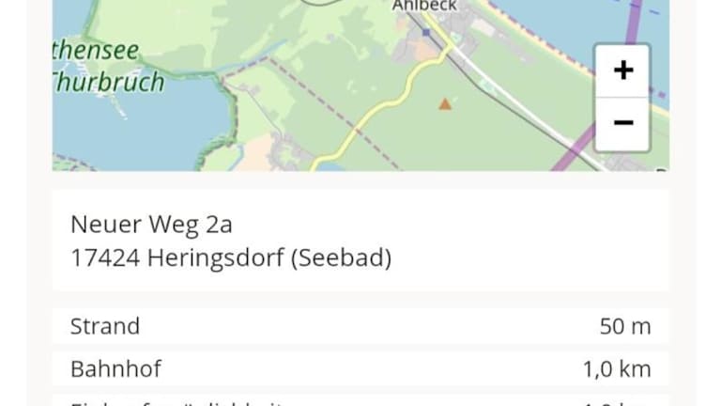The width and height of the screenshot is (721, 406).
Task: Click the orange triangle map marker
Action: [x=445, y=104]
